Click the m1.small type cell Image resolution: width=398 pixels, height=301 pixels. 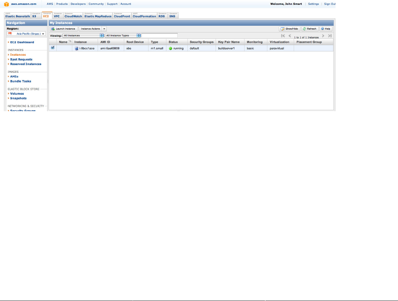157,49
